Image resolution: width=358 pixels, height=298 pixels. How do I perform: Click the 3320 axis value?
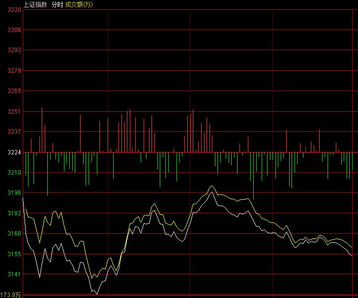coord(14,10)
